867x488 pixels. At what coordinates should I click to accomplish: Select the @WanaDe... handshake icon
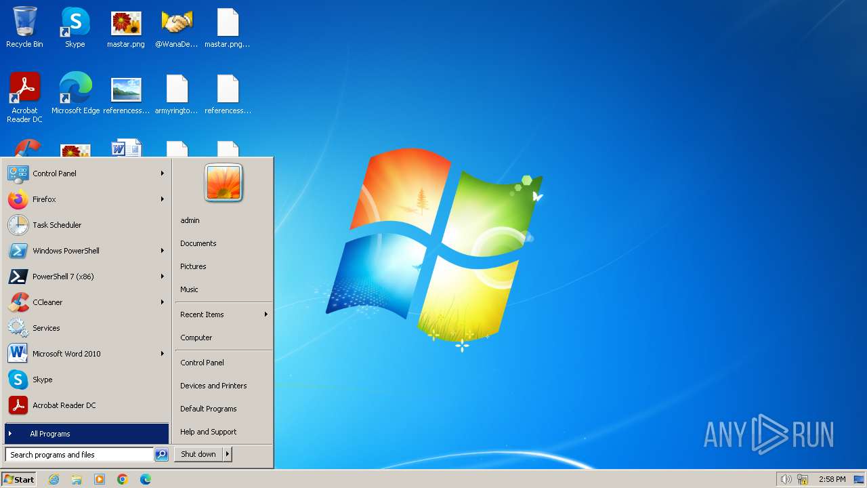pyautogui.click(x=177, y=27)
